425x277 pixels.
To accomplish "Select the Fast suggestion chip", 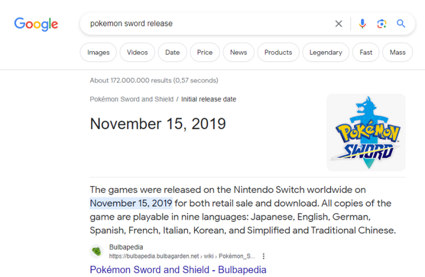I will pos(366,52).
